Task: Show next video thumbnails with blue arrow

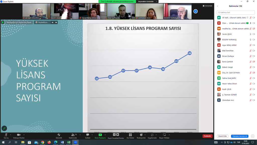Action: [196, 11]
